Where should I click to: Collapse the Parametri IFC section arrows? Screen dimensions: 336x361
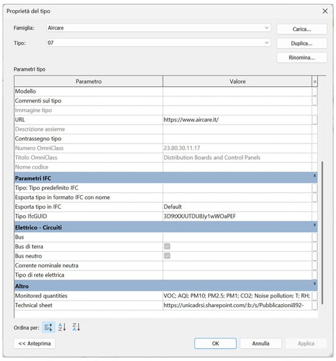(x=315, y=176)
